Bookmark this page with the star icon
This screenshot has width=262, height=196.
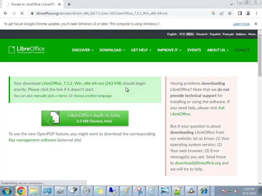[230, 13]
